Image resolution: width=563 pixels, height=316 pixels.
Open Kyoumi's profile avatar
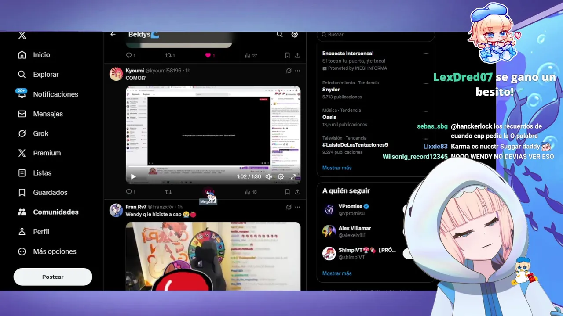(116, 74)
